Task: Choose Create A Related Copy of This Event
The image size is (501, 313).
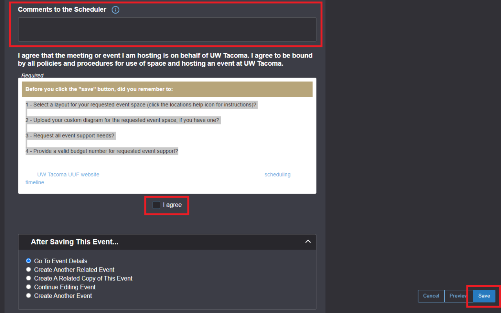Action: point(29,278)
